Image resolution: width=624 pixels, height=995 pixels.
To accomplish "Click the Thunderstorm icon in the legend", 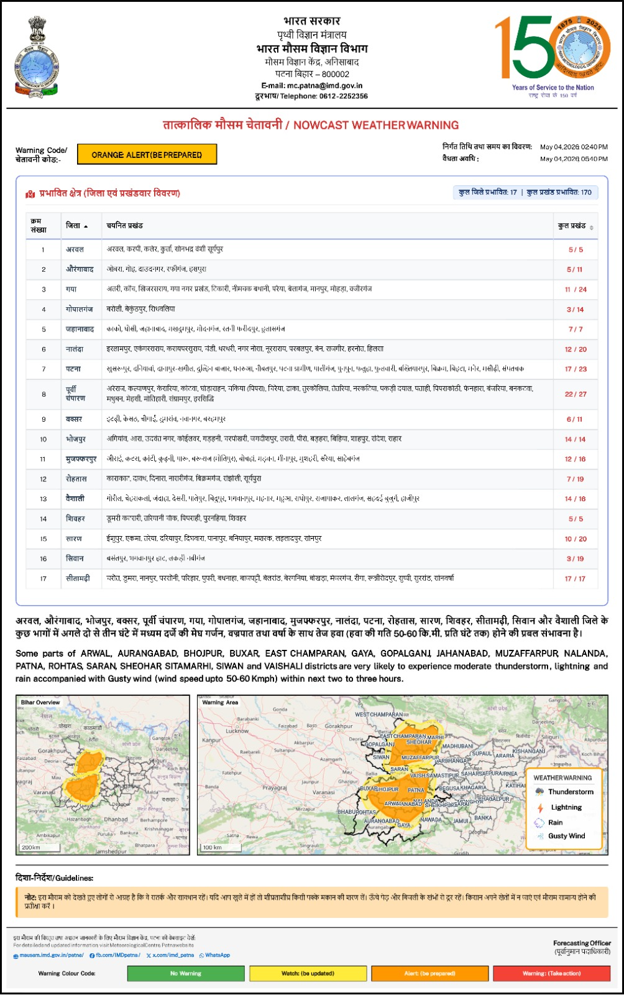I will coord(539,792).
